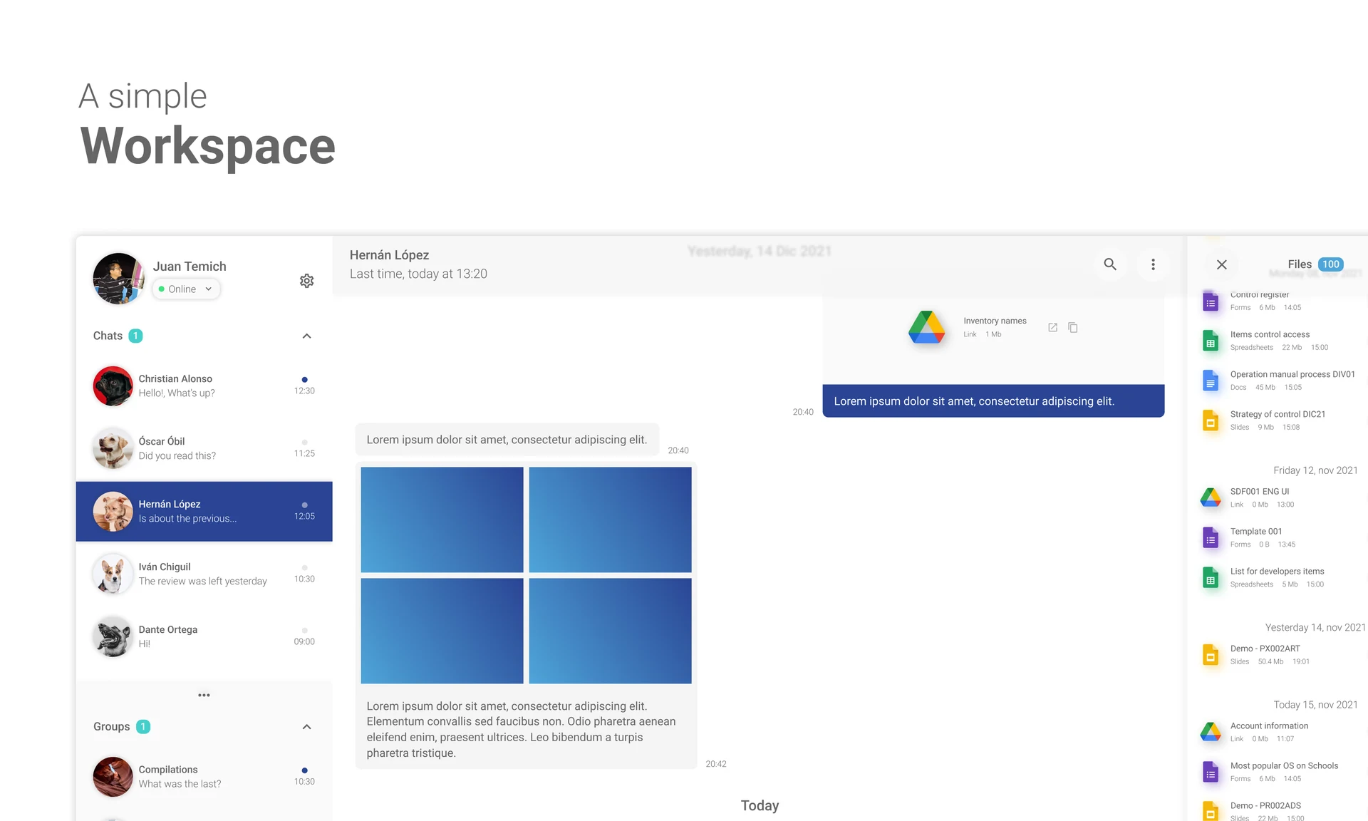Close the Files panel with X

[x=1221, y=264]
